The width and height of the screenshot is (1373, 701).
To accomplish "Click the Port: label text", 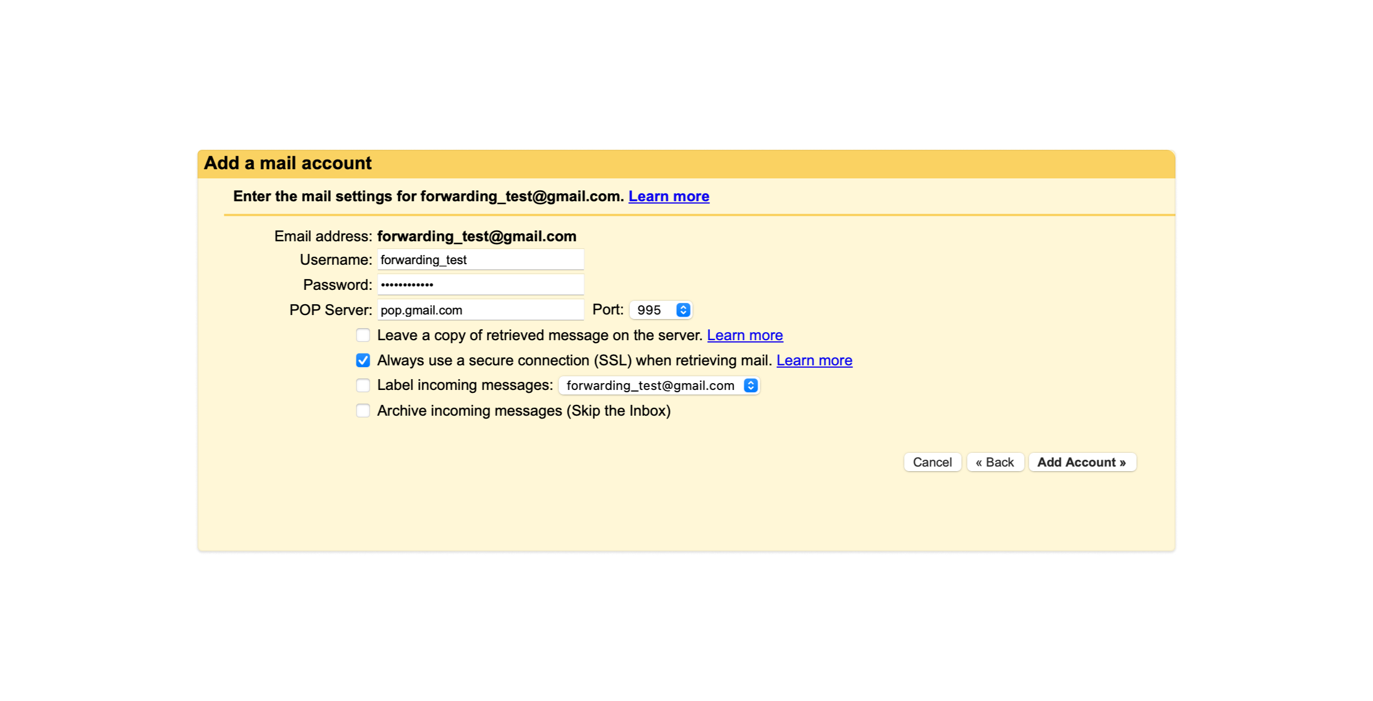I will (x=608, y=309).
